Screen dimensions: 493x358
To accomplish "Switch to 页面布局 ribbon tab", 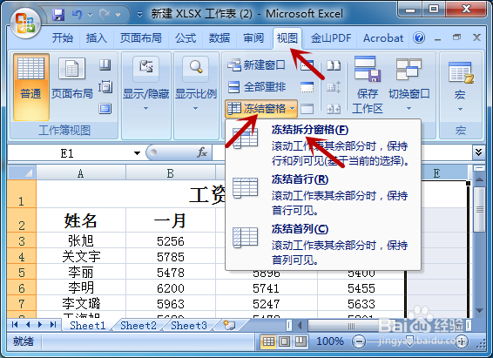I will point(141,38).
